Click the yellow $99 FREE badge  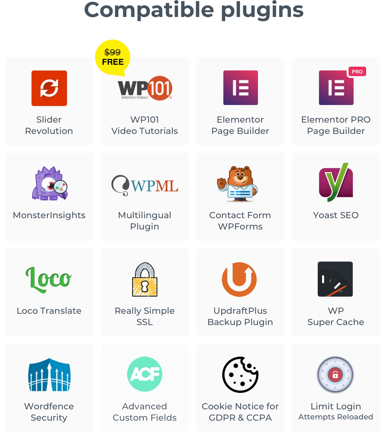tap(113, 58)
